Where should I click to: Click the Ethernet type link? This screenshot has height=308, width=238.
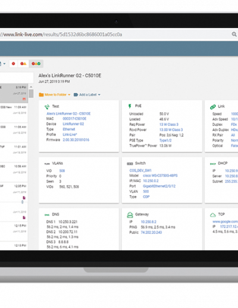(x=69, y=129)
